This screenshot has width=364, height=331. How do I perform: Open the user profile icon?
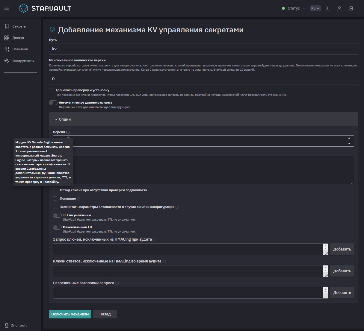coord(339,8)
